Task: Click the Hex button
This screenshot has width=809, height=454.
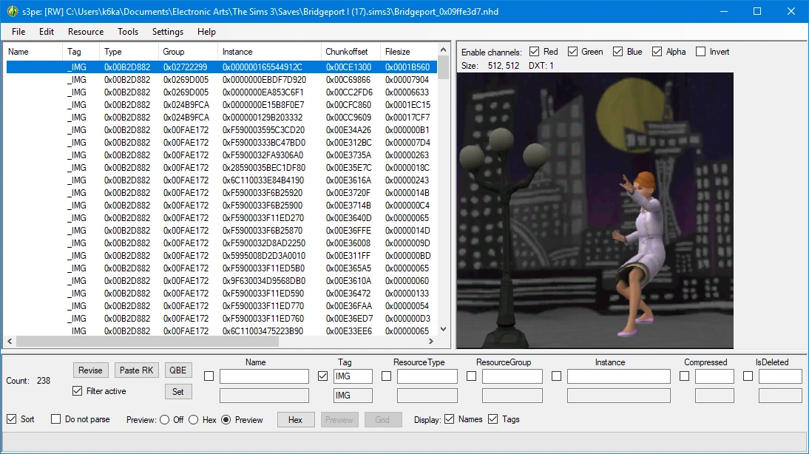Action: [x=295, y=420]
